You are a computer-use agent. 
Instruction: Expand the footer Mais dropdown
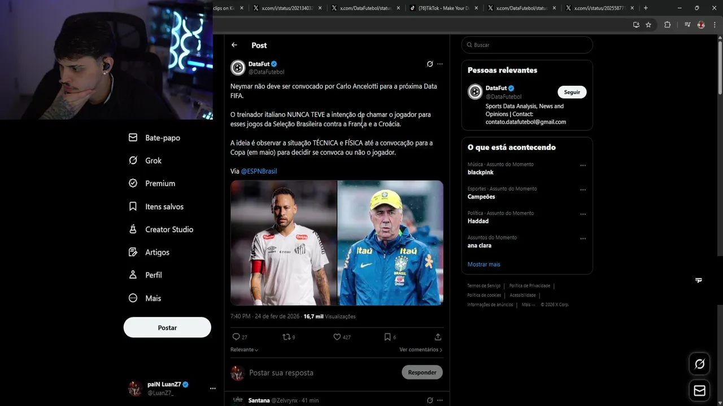pos(528,304)
